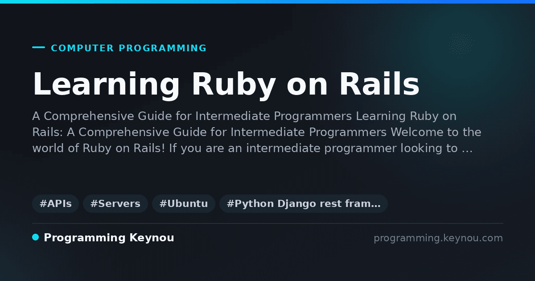Open the Learning Ruby on Rails title
Viewport: 535px width, 281px height.
point(226,84)
